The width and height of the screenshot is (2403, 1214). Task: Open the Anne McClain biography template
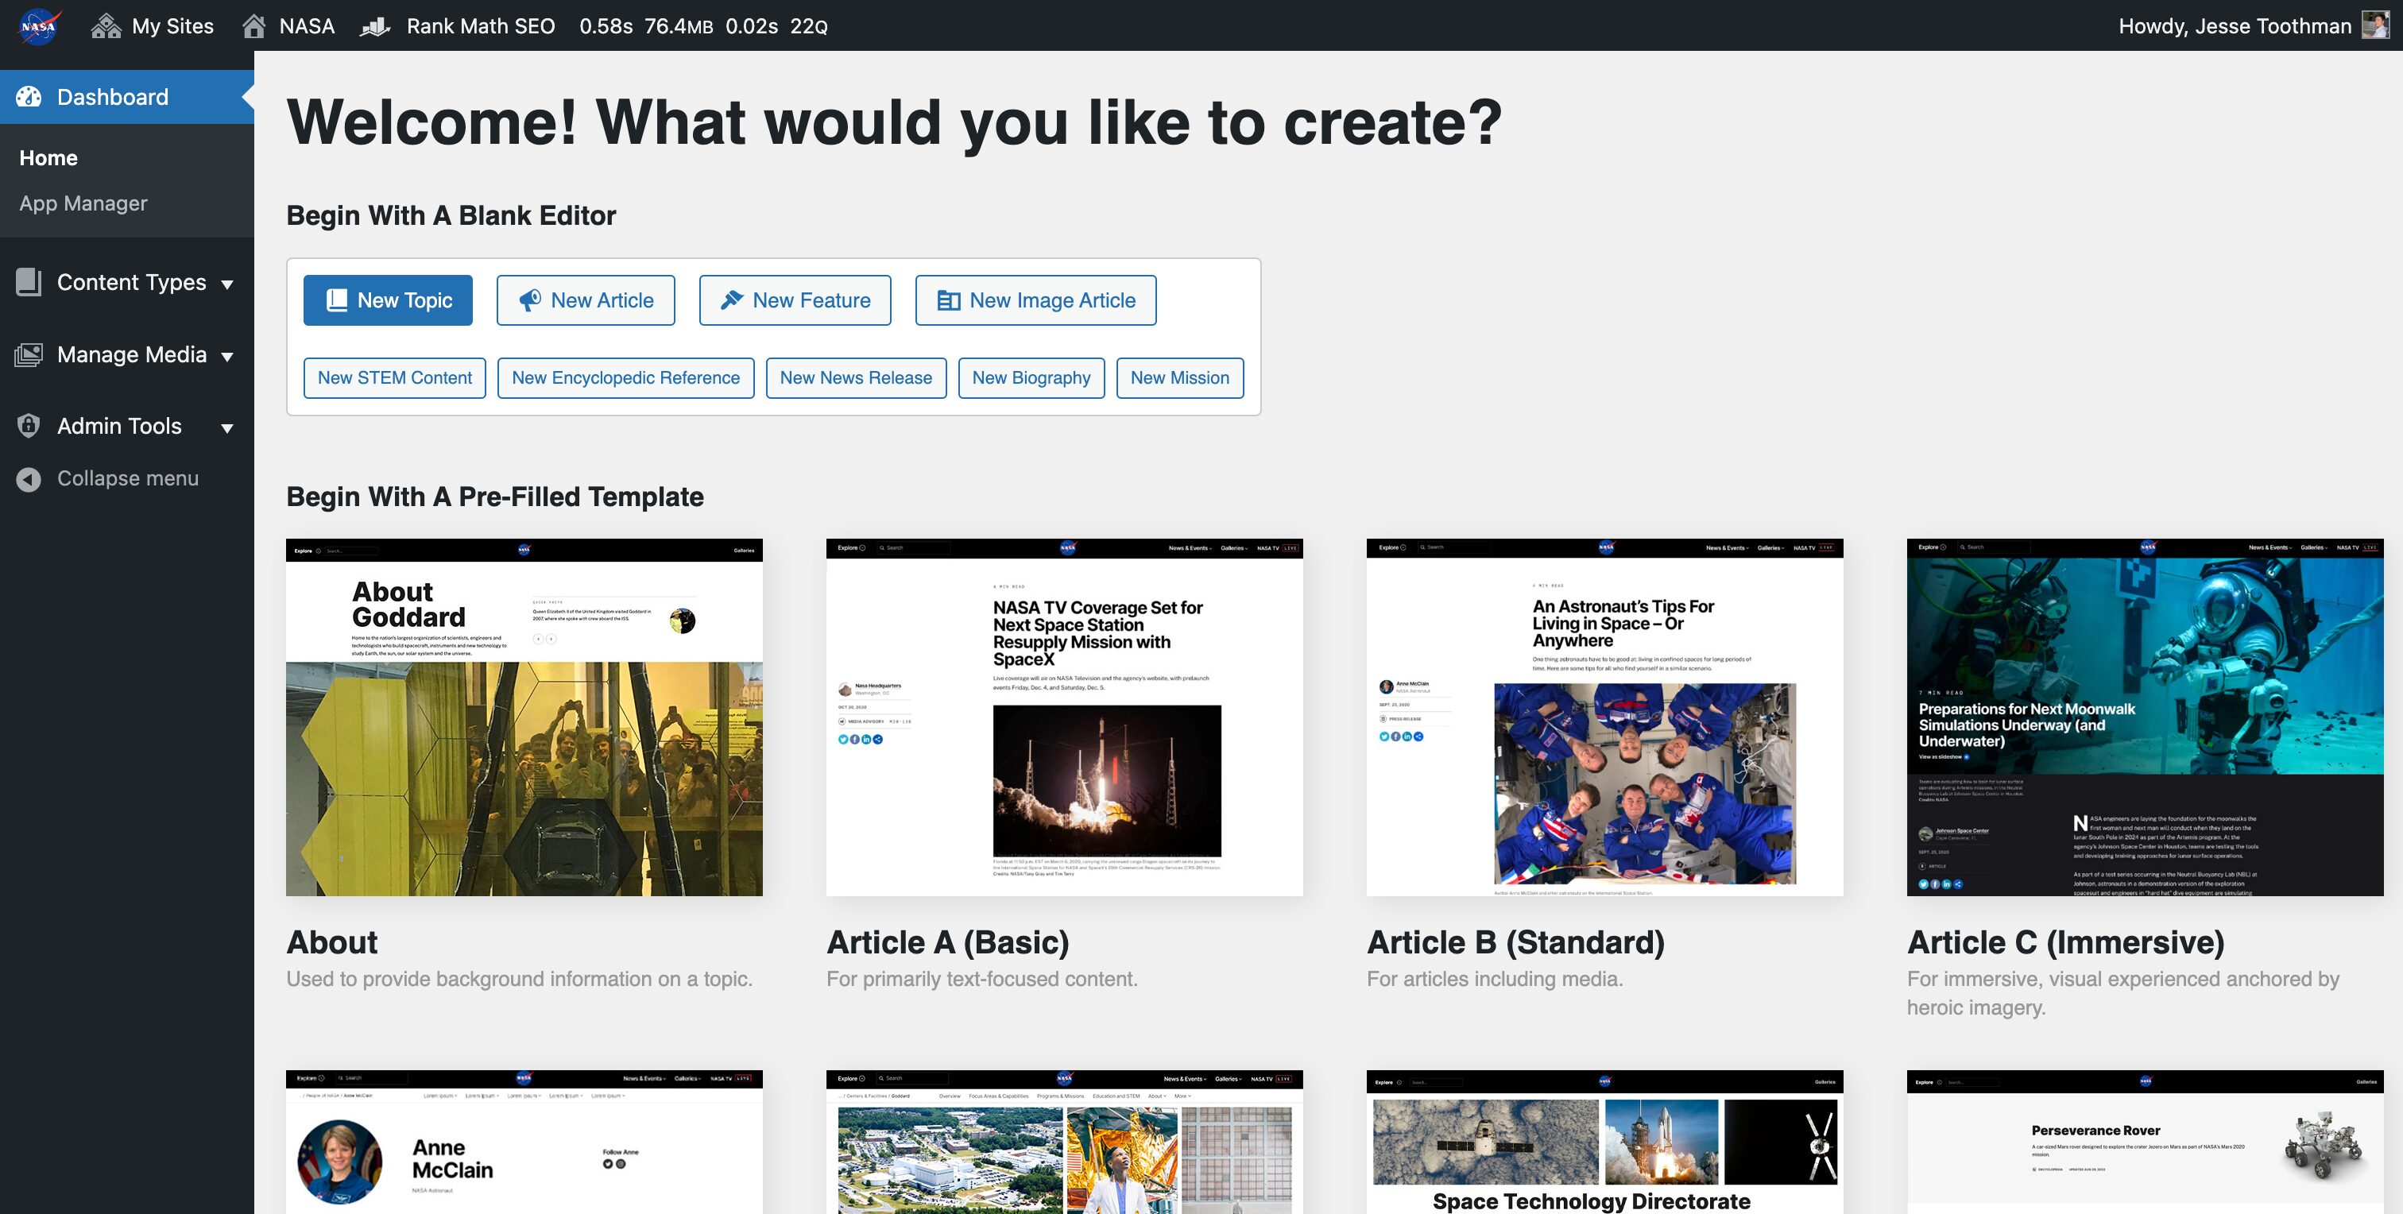pyautogui.click(x=524, y=1142)
